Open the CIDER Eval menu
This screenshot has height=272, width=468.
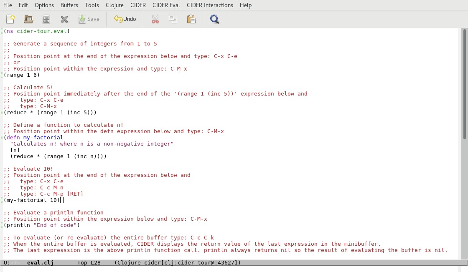166,5
